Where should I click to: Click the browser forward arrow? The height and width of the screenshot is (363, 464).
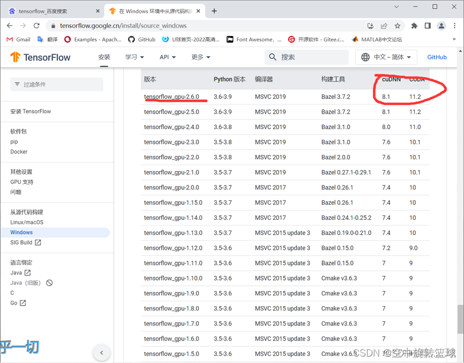[23, 26]
